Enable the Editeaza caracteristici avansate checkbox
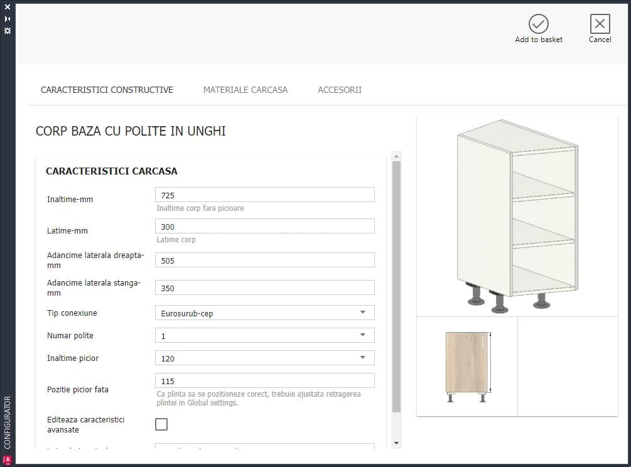631x467 pixels. 161,424
